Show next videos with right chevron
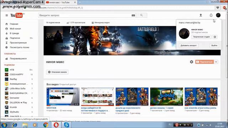Image resolution: width=228 pixels, height=128 pixels. (219, 96)
